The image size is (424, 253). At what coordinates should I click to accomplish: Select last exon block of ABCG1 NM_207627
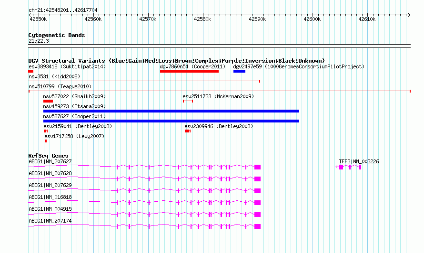tap(257, 167)
